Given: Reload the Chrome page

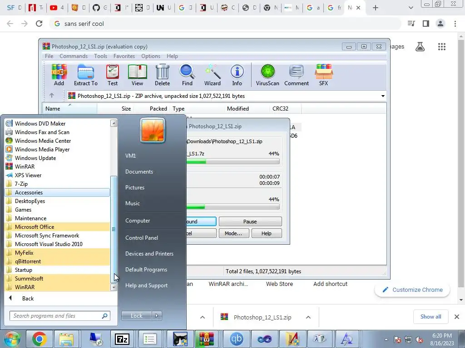Looking at the screenshot, I should click(39, 24).
